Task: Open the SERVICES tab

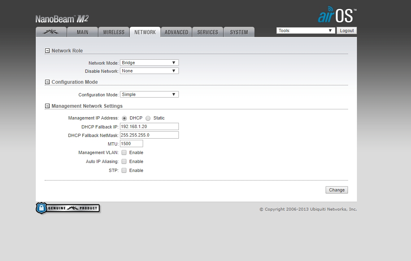Action: tap(208, 32)
